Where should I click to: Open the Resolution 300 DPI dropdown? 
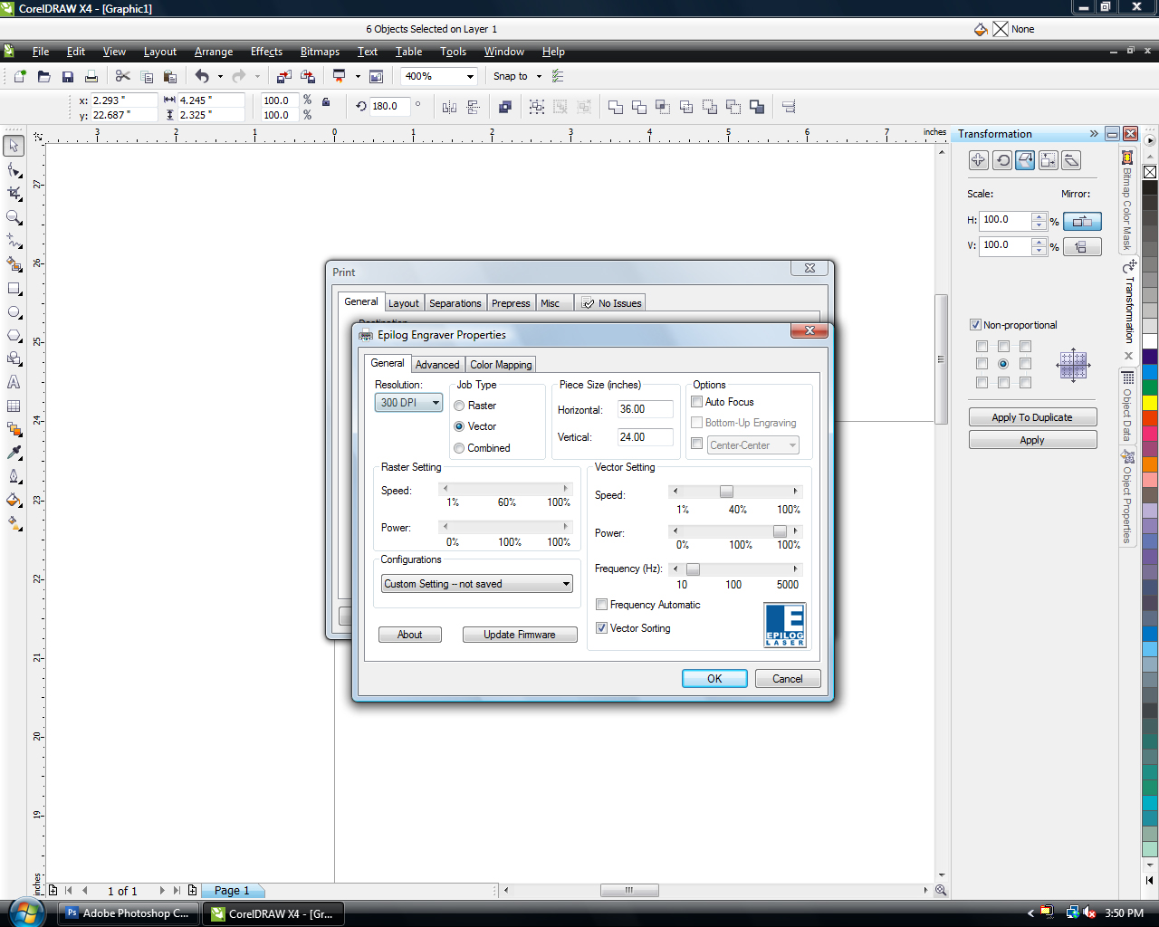click(408, 403)
